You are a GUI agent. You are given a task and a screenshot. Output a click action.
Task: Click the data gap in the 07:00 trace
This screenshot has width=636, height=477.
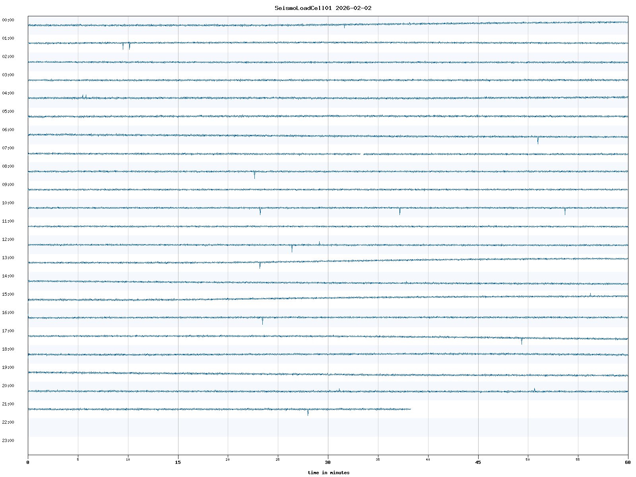(x=362, y=154)
